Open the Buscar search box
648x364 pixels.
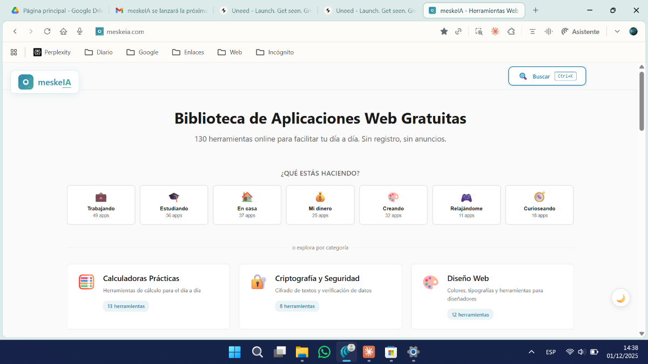coord(546,76)
